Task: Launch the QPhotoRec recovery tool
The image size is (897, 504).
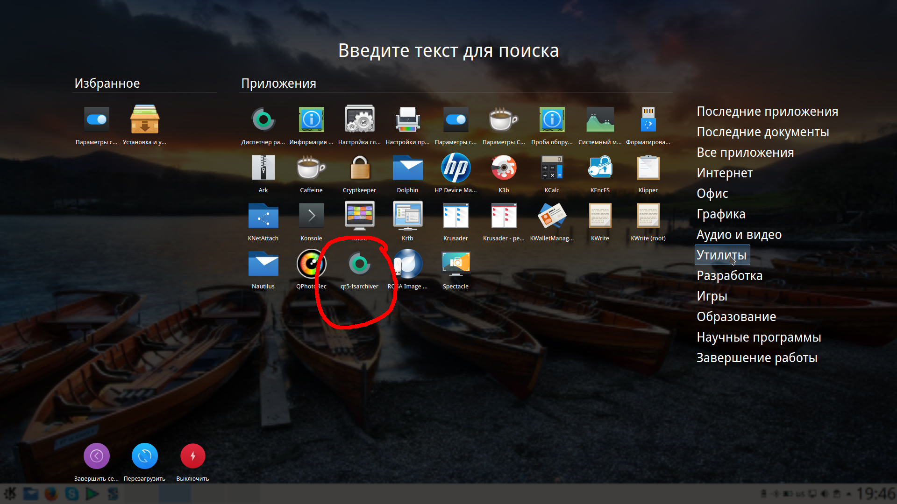Action: coord(311,265)
